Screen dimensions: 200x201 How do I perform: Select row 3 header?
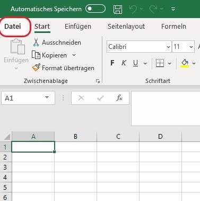coord(5,167)
